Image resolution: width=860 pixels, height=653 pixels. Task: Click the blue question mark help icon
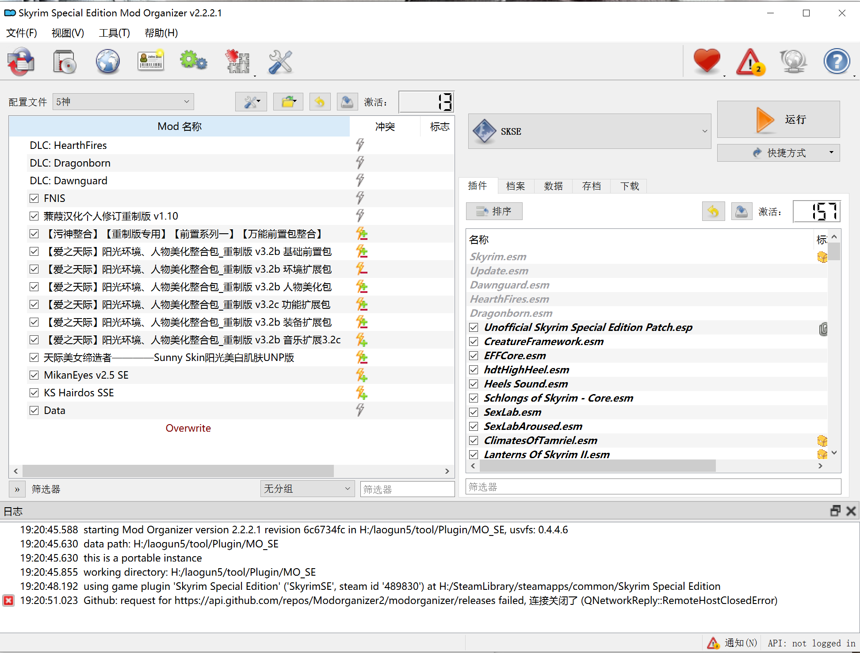(x=836, y=61)
